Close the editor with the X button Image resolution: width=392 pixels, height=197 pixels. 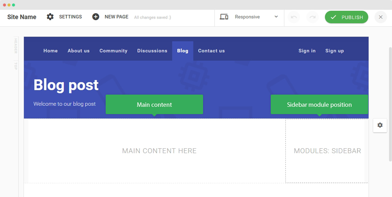(381, 17)
